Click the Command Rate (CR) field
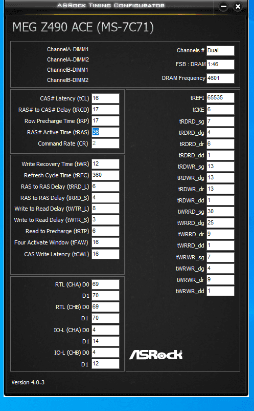The height and width of the screenshot is (411, 254). 105,143
